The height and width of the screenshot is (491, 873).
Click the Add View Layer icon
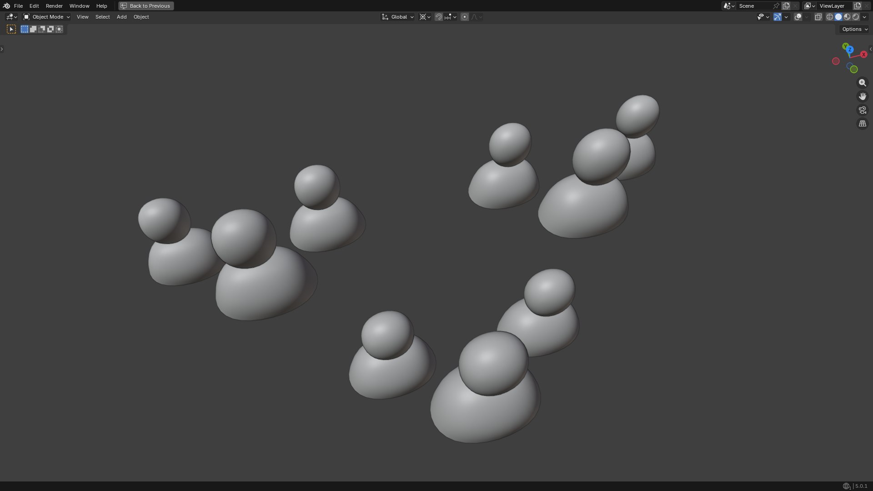coord(858,6)
